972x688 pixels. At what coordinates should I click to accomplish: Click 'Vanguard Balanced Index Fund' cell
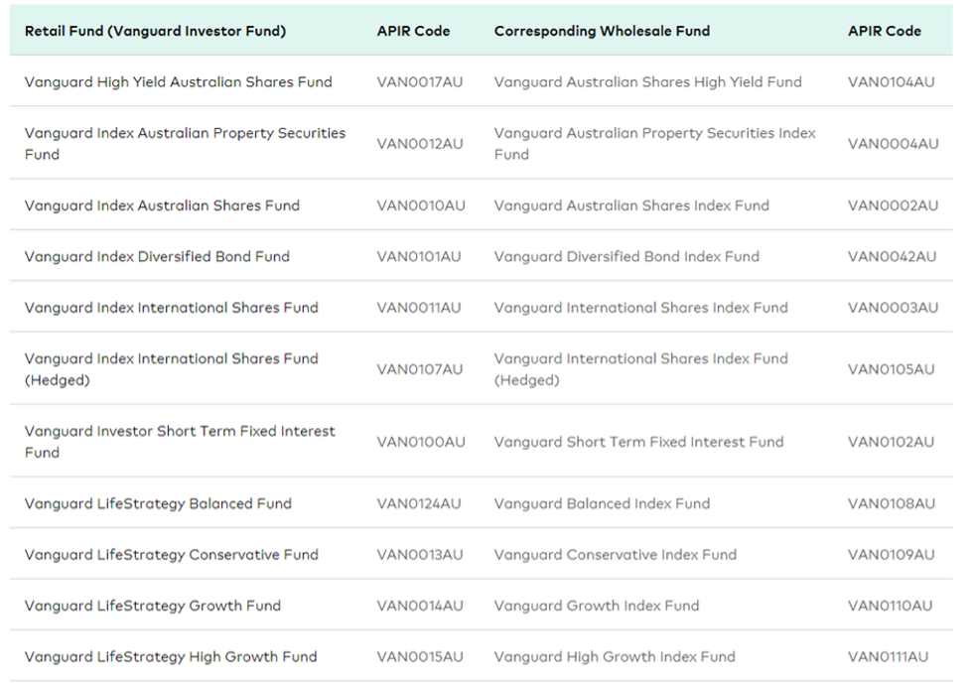[x=602, y=503]
